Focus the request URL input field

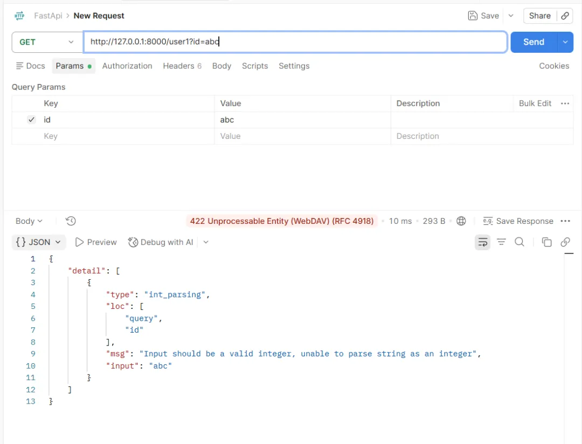[x=295, y=42]
